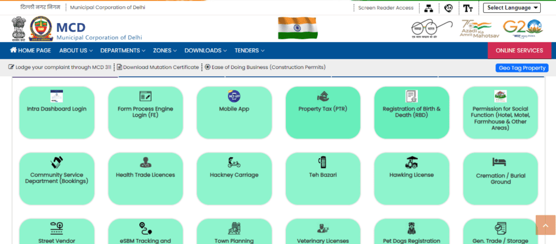Viewport: 556px width, 244px height.
Task: Open Mobile App label
Action: [x=234, y=109]
